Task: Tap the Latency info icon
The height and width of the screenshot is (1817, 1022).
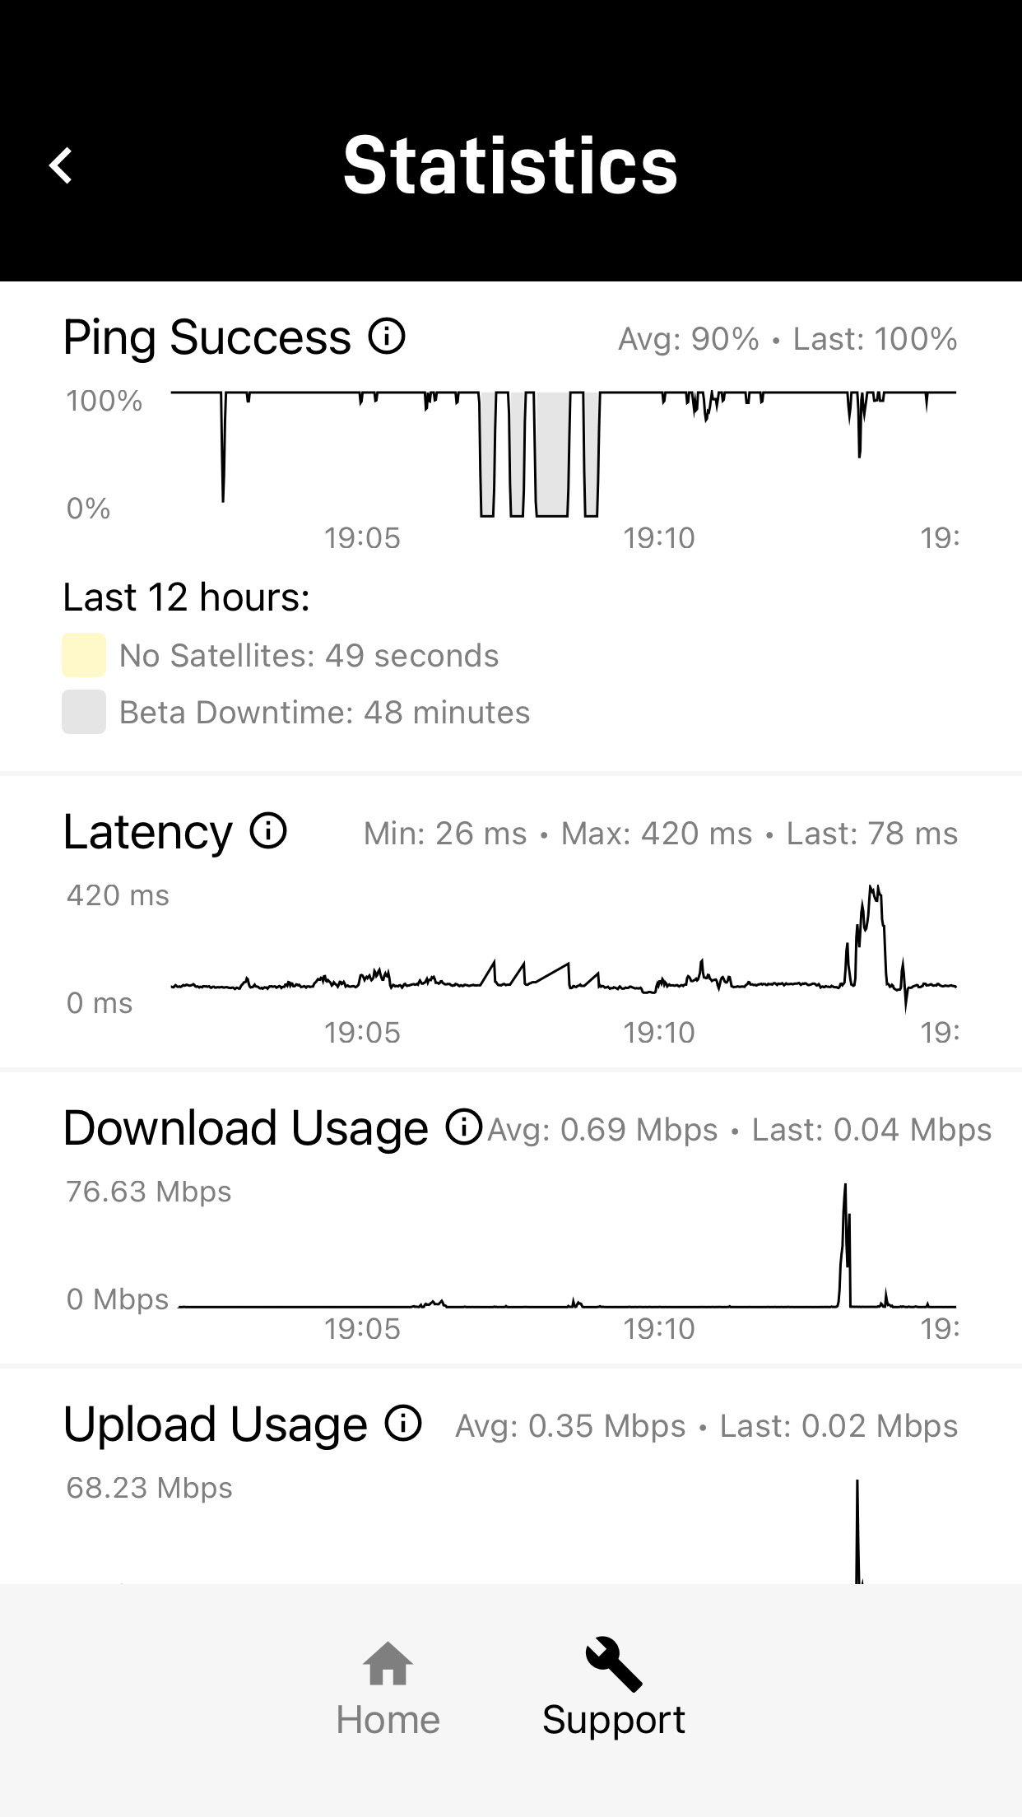Action: pos(268,830)
